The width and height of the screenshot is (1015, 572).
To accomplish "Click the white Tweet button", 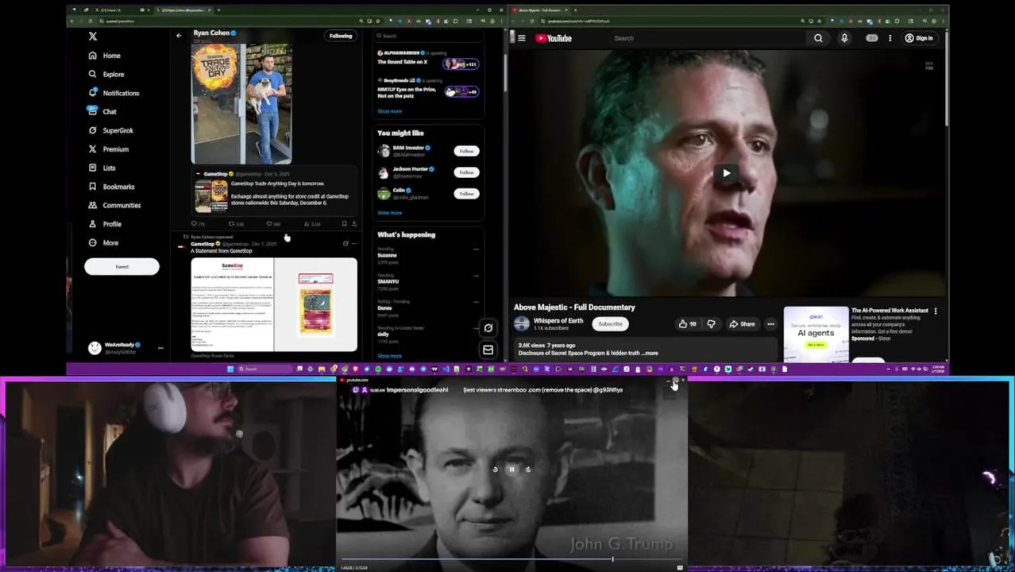I will pyautogui.click(x=122, y=266).
